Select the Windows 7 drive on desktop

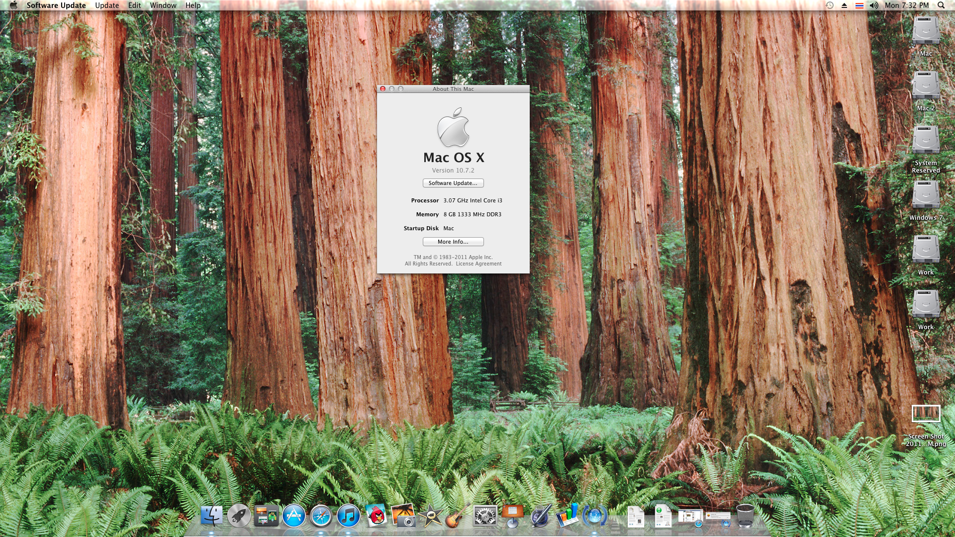926,195
